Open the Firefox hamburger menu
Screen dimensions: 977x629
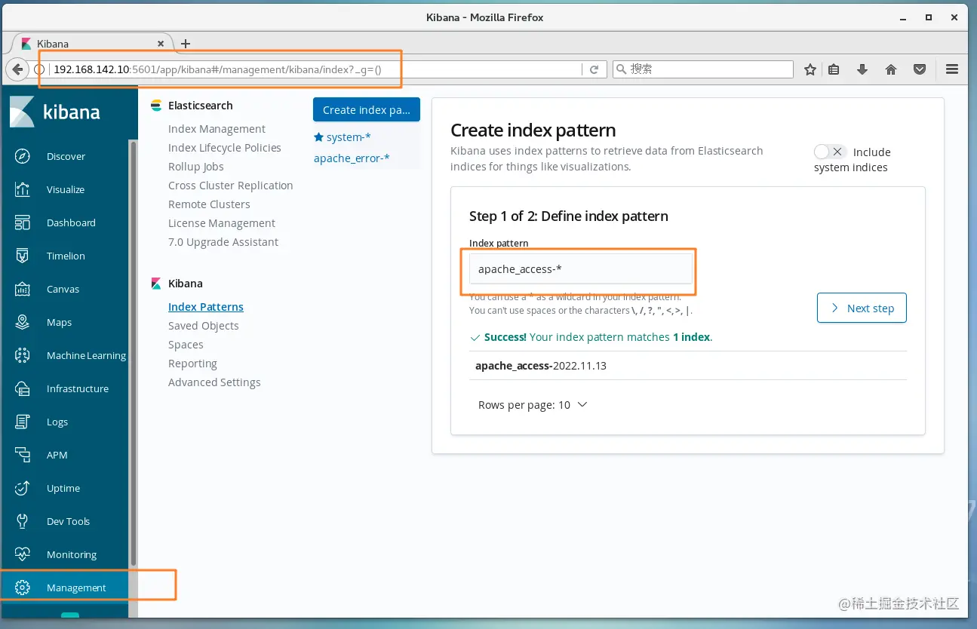tap(952, 69)
